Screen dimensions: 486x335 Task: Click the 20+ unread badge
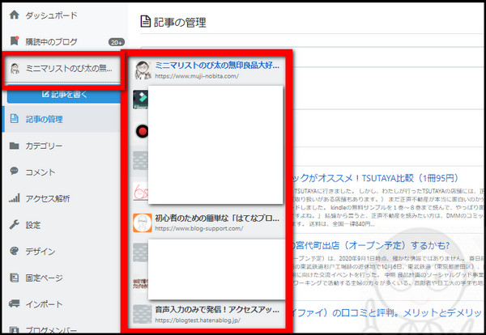(117, 42)
